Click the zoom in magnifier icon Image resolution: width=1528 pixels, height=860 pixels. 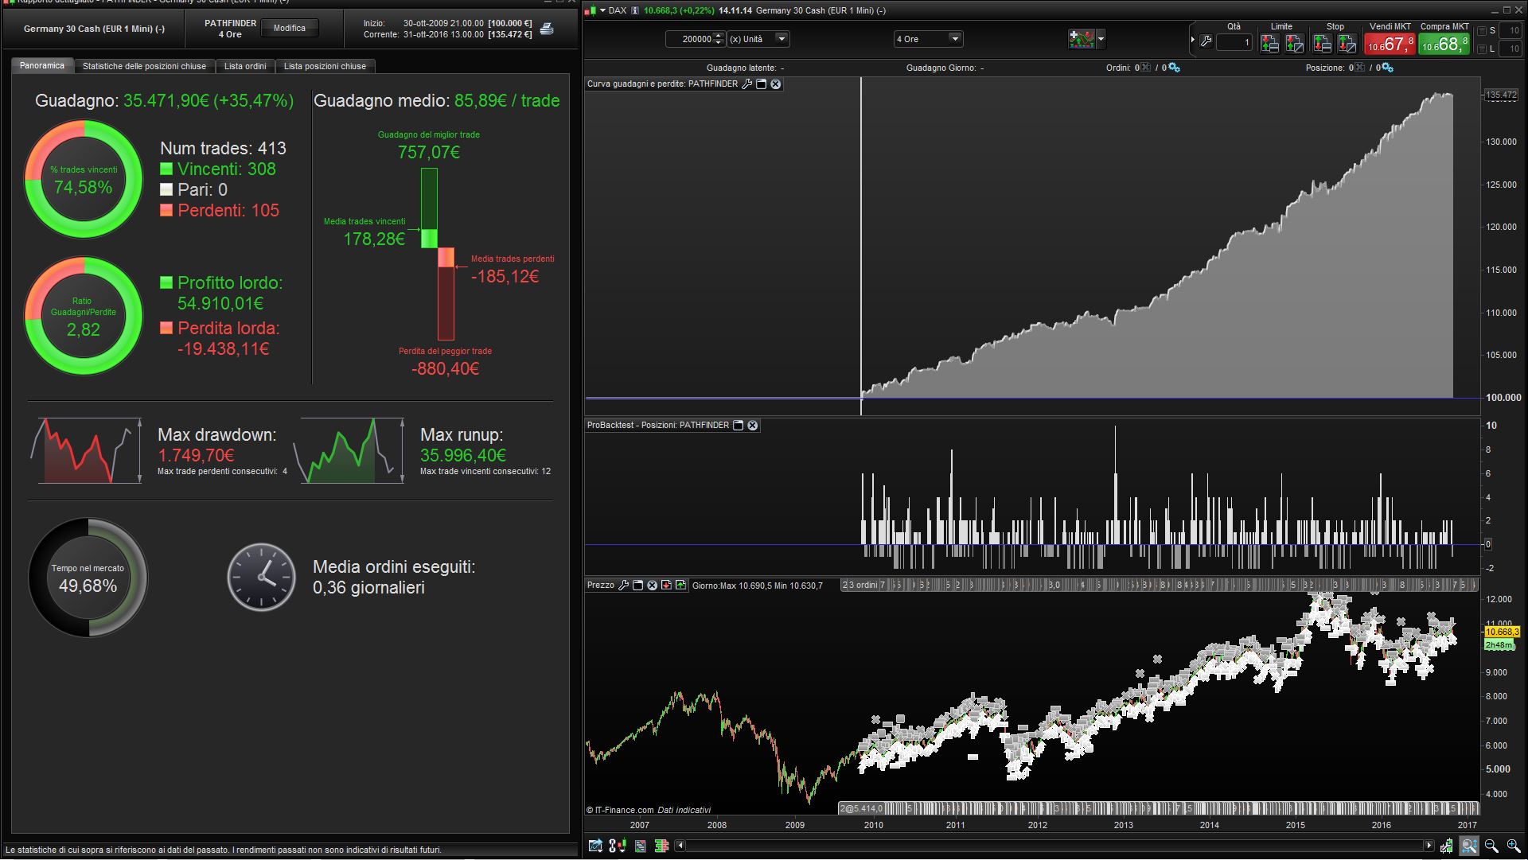(x=1513, y=846)
